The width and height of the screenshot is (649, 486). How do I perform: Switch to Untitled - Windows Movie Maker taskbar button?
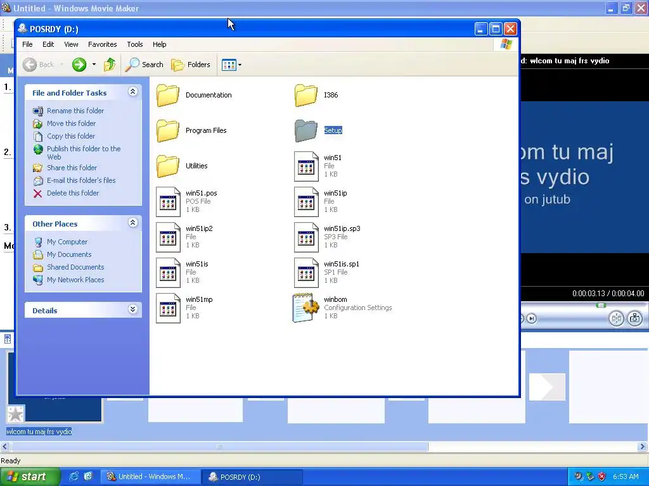pyautogui.click(x=151, y=477)
